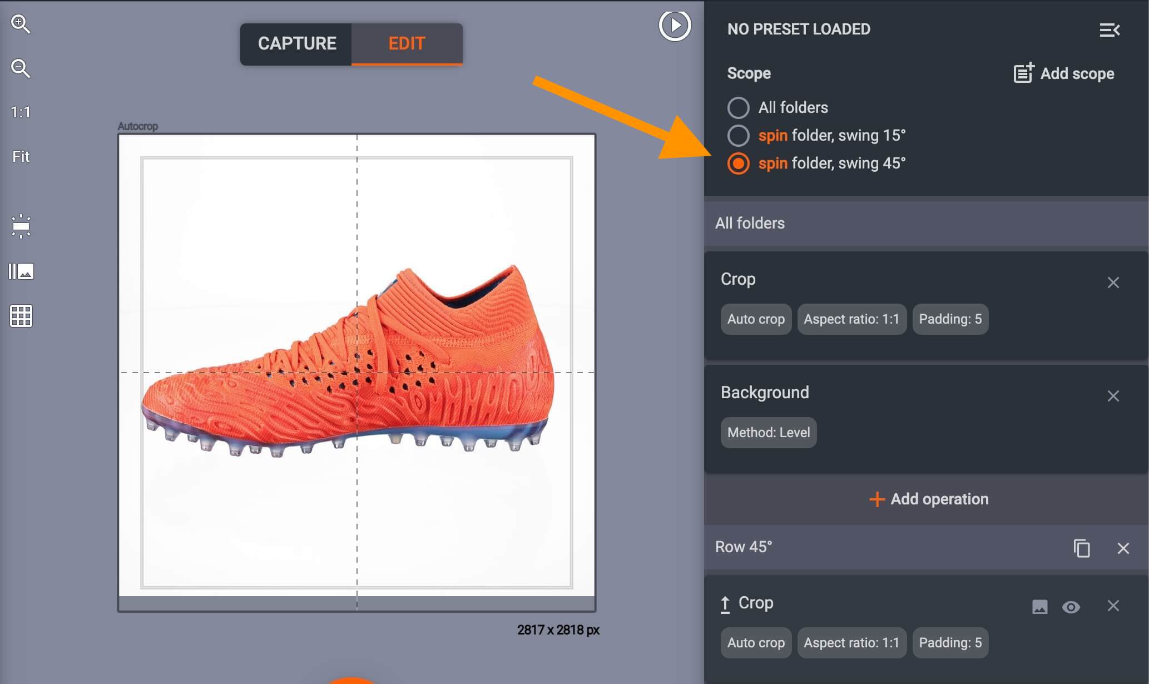Open Method: Level setting in Background
Image resolution: width=1149 pixels, height=684 pixels.
point(769,432)
